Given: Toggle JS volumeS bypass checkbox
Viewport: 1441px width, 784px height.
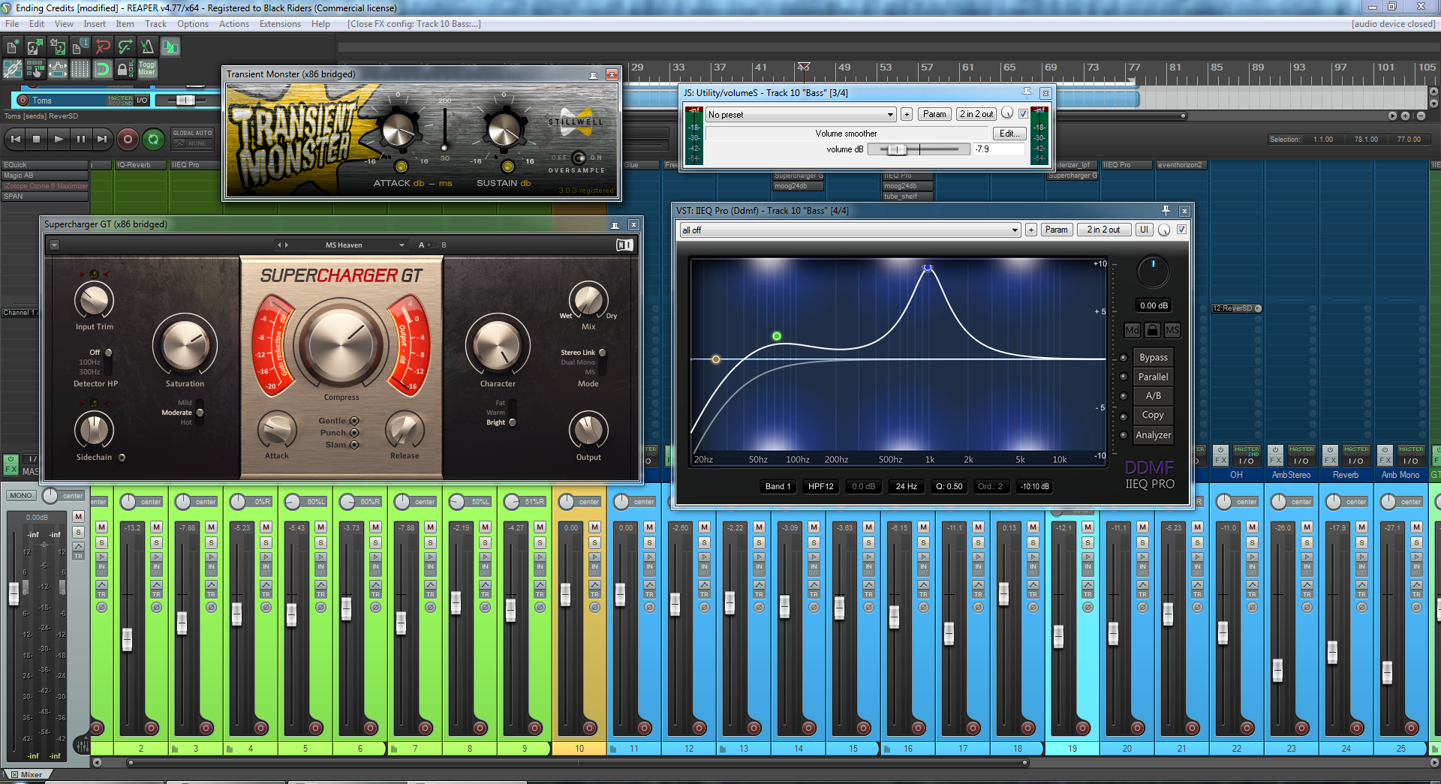Looking at the screenshot, I should pos(1023,114).
